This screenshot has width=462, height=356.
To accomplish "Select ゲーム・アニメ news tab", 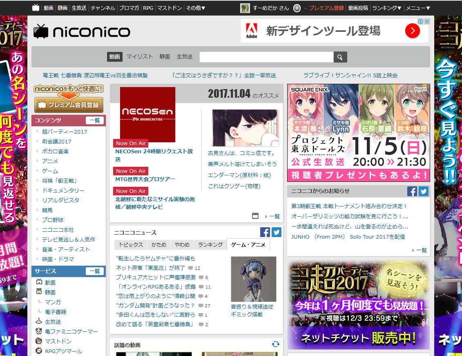I will [248, 244].
